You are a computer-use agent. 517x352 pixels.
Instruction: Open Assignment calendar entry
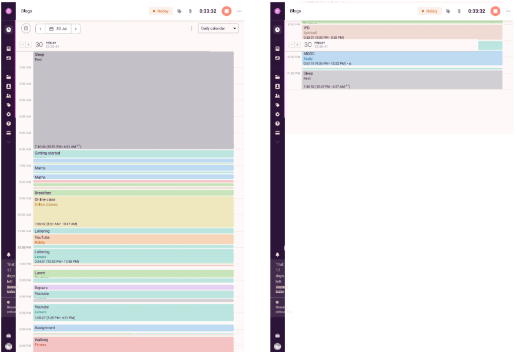[x=133, y=328]
